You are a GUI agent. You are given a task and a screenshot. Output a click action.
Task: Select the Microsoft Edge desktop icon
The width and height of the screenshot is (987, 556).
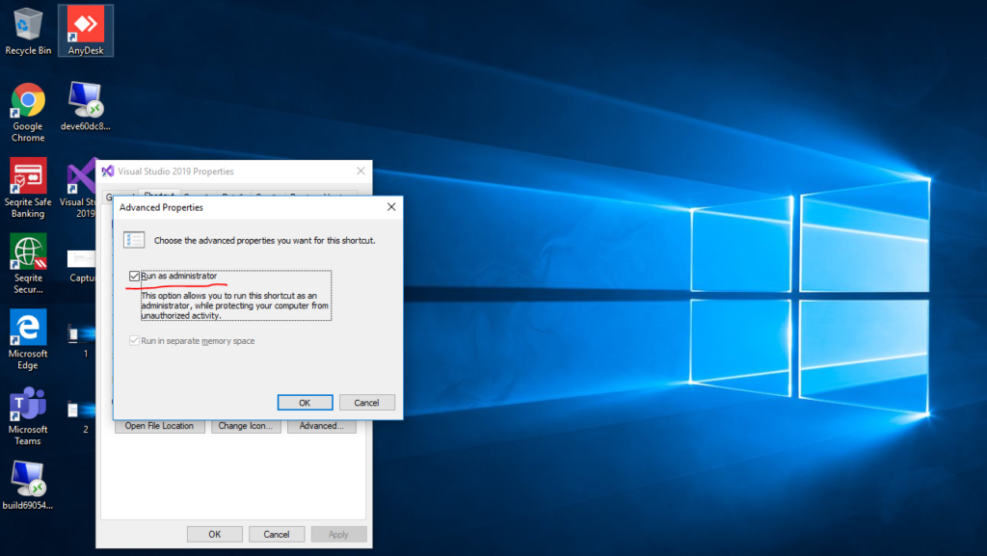click(28, 339)
